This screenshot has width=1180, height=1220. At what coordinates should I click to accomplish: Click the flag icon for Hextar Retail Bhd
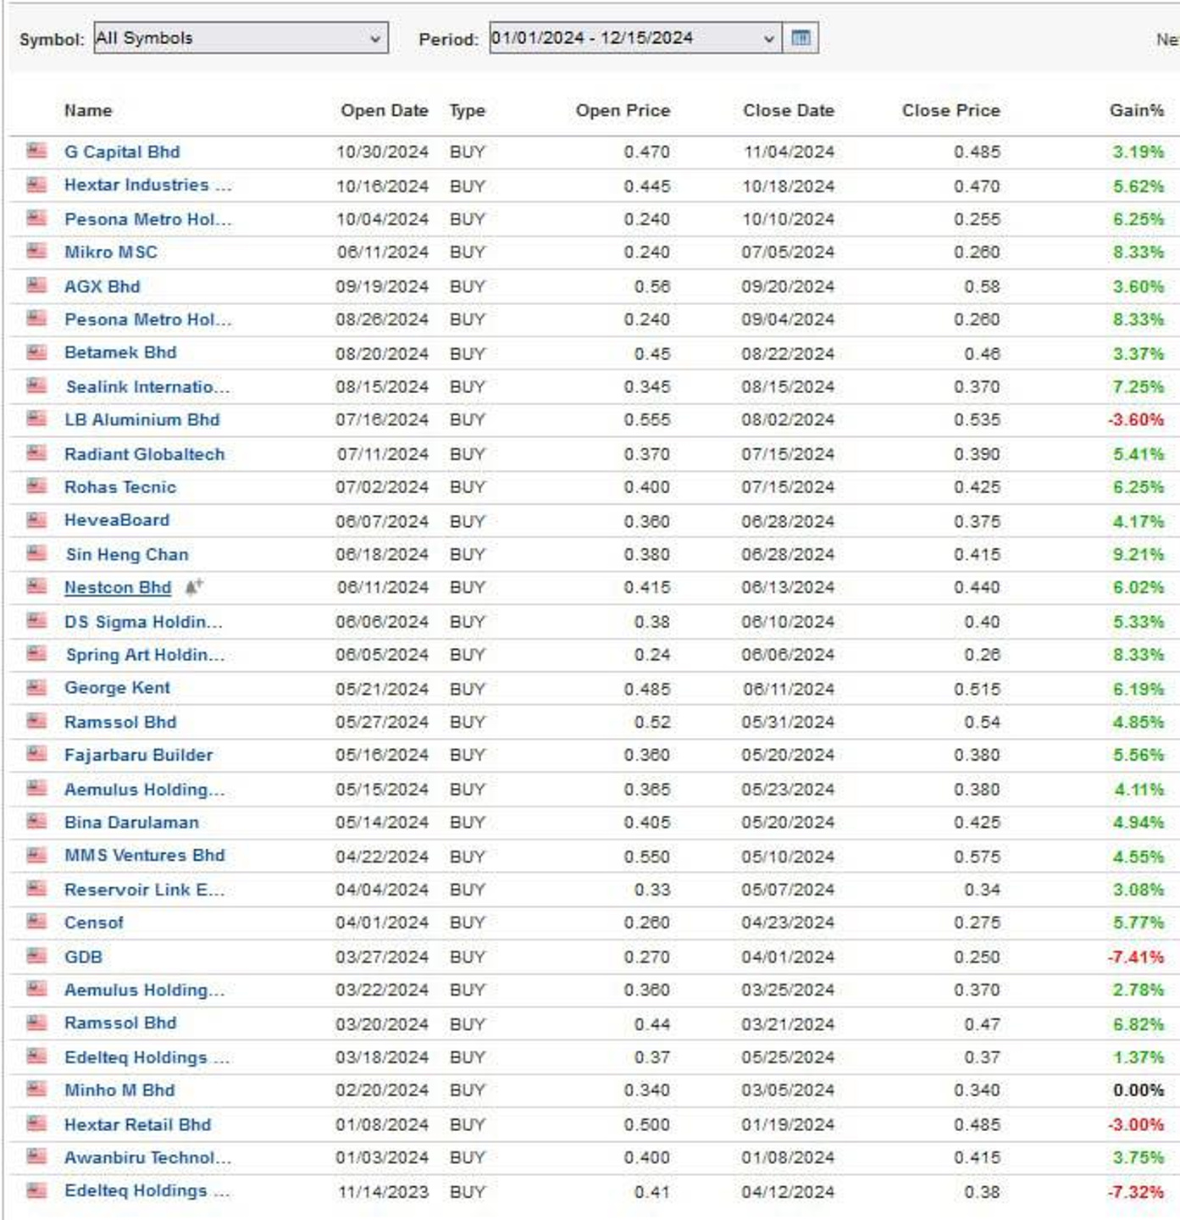coord(36,1124)
